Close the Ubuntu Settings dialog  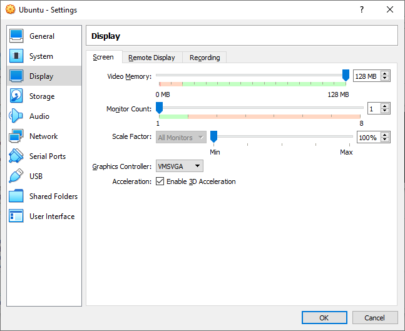[390, 9]
